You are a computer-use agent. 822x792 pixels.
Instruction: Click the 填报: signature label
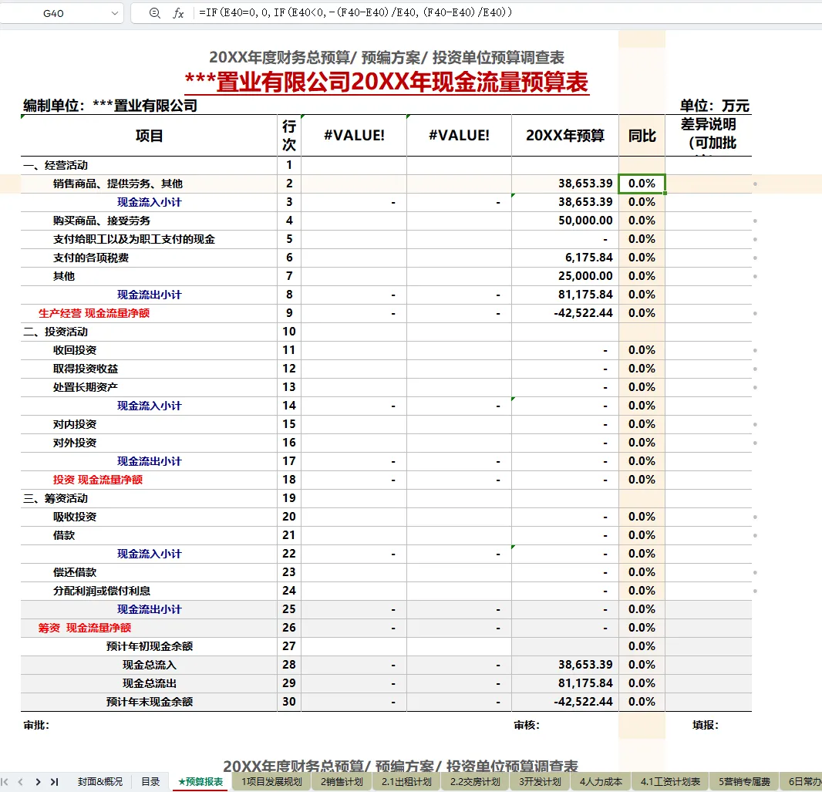point(705,725)
